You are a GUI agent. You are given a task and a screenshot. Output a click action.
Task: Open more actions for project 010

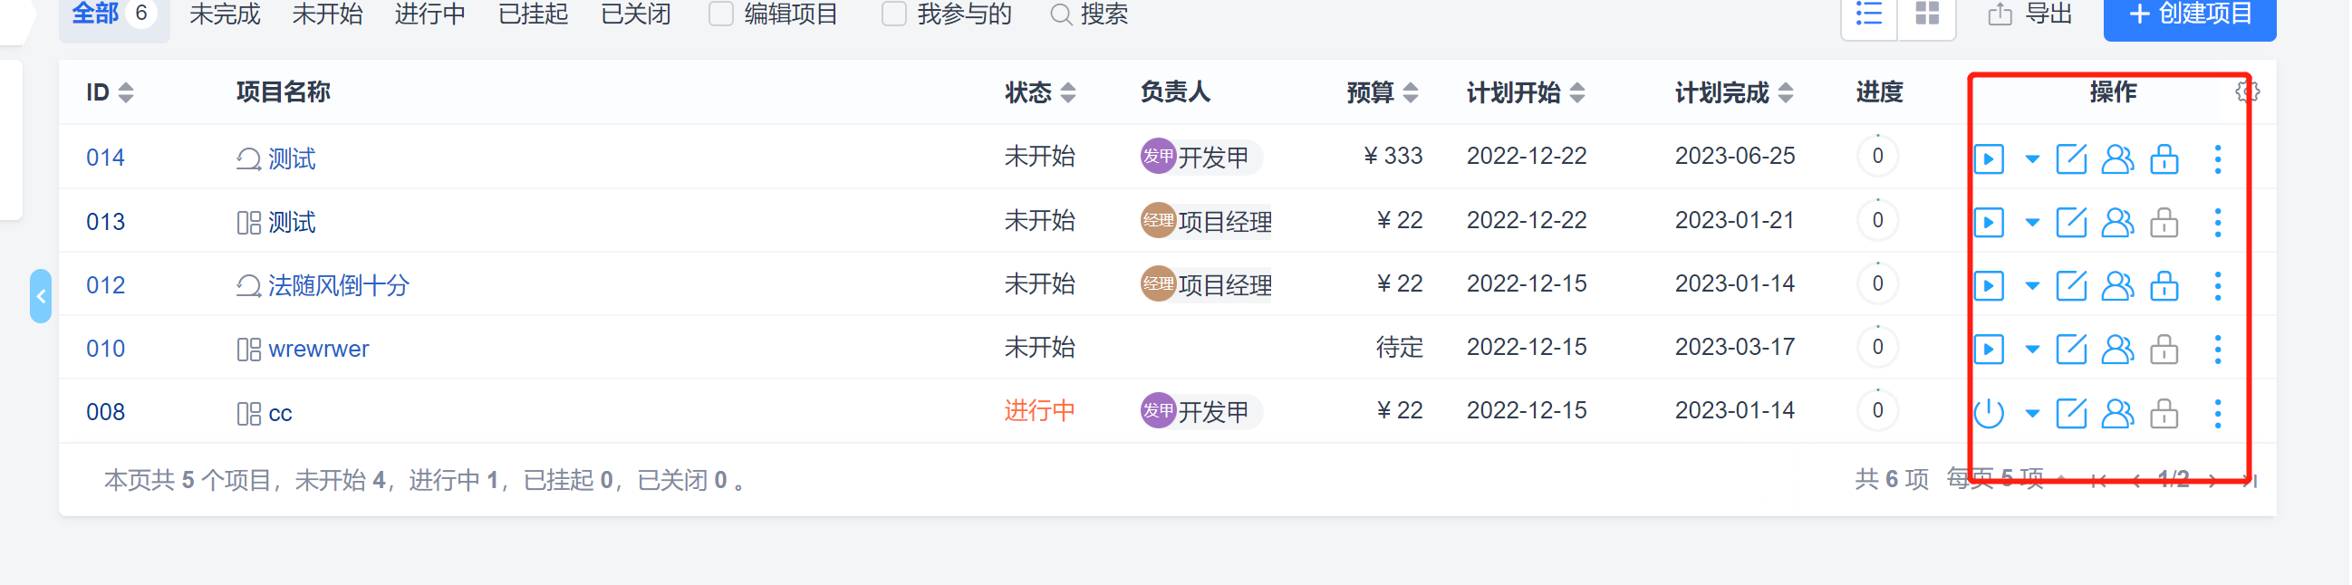coord(2218,350)
